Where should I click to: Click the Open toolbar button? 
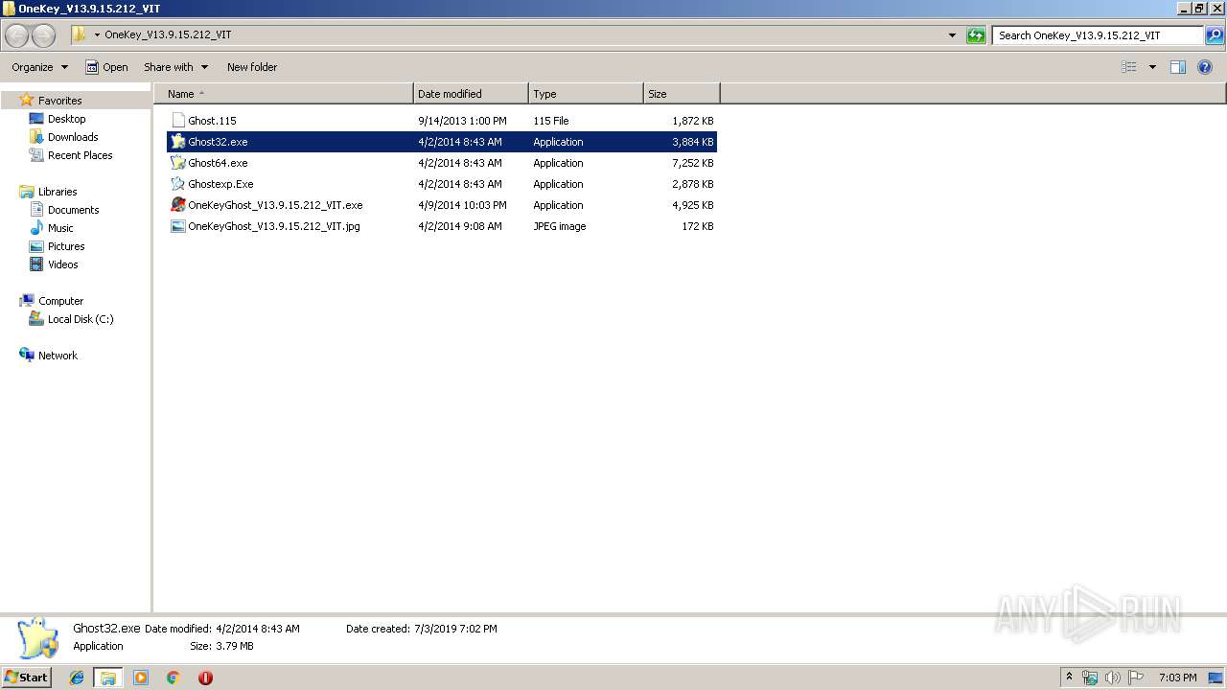[x=106, y=67]
